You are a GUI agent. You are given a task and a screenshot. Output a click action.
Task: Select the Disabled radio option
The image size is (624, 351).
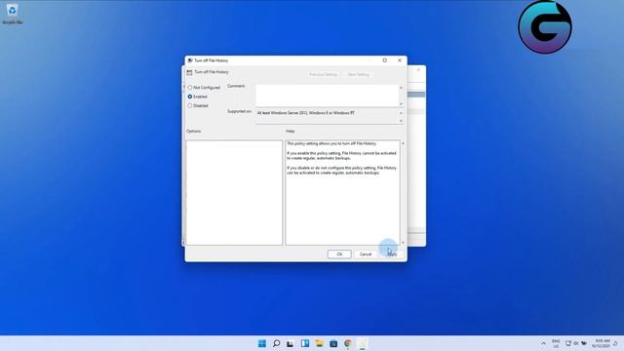198,106
